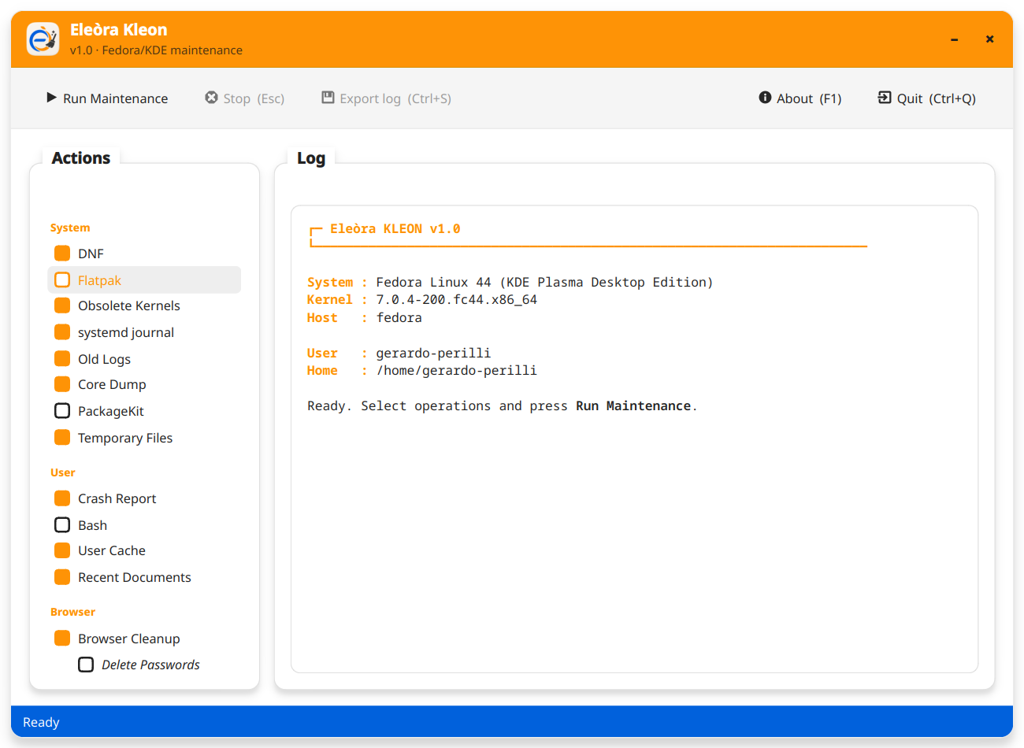Image resolution: width=1024 pixels, height=748 pixels.
Task: Click the floppy disk Export log icon
Action: click(328, 98)
